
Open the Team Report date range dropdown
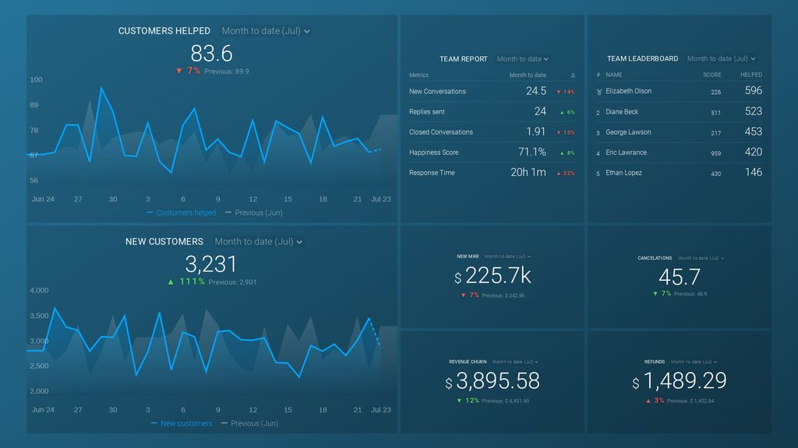click(x=522, y=59)
